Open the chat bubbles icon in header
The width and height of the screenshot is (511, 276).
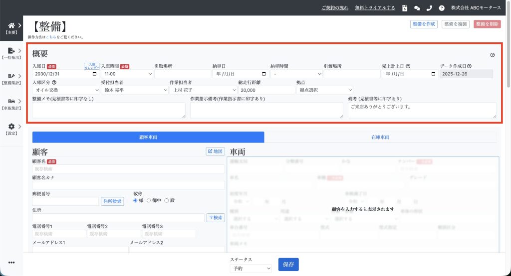click(417, 8)
